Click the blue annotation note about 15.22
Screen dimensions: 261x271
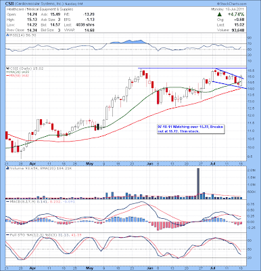point(191,129)
